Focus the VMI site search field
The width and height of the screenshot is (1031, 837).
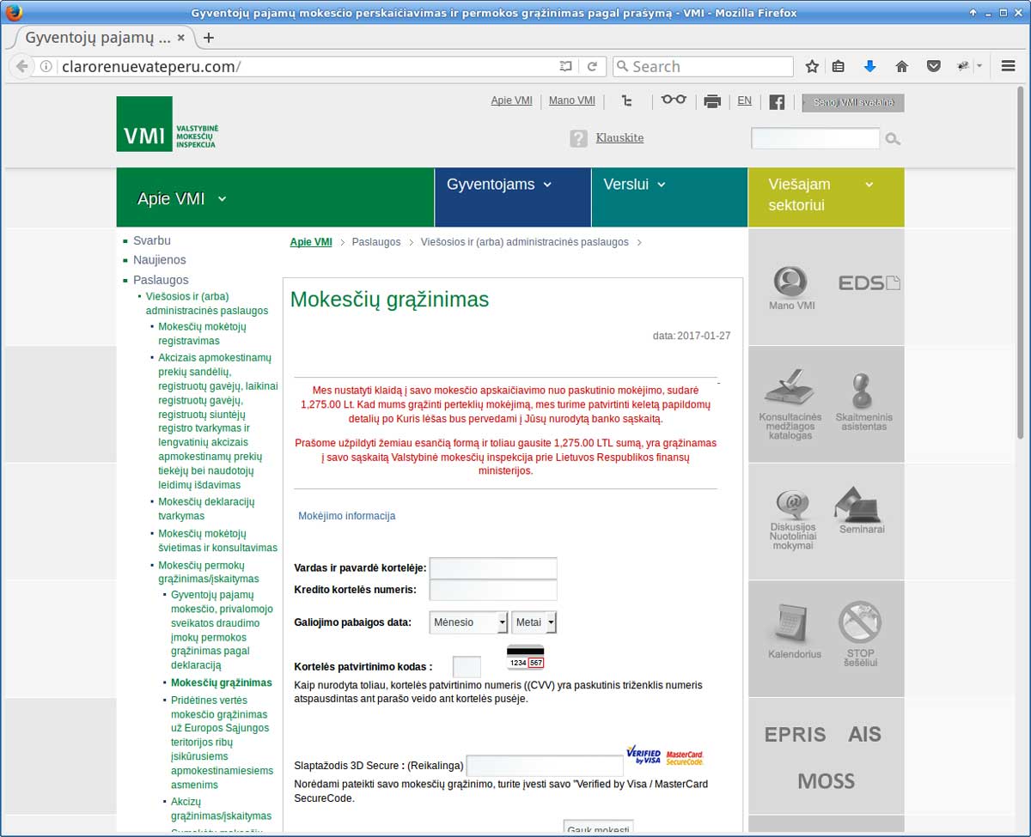[815, 138]
